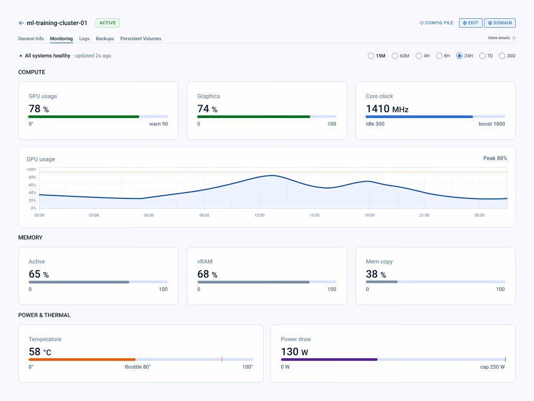Open the Persistent Volumes tab

coord(141,39)
